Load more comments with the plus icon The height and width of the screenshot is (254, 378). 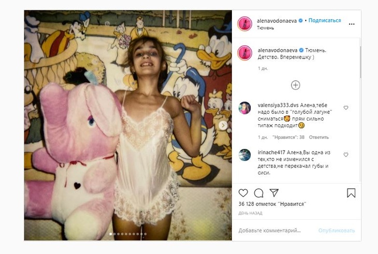pos(295,85)
